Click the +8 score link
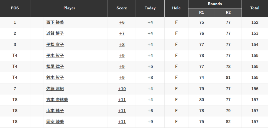The width and height of the screenshot is (268, 128). 122,45
